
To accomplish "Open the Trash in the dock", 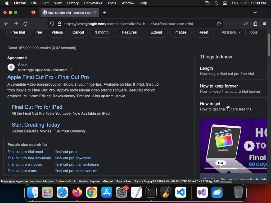I will click(238, 192).
